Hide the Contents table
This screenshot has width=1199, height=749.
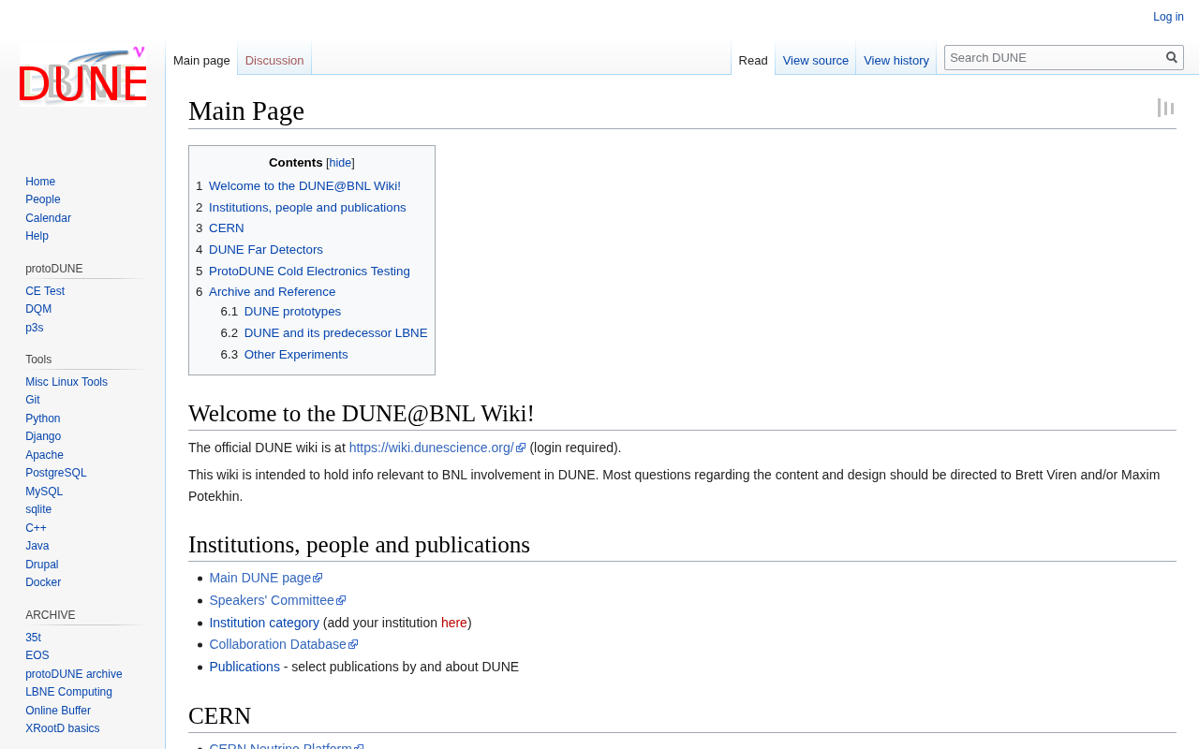tap(340, 163)
